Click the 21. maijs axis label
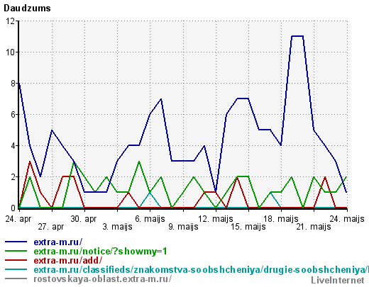 tap(314, 227)
